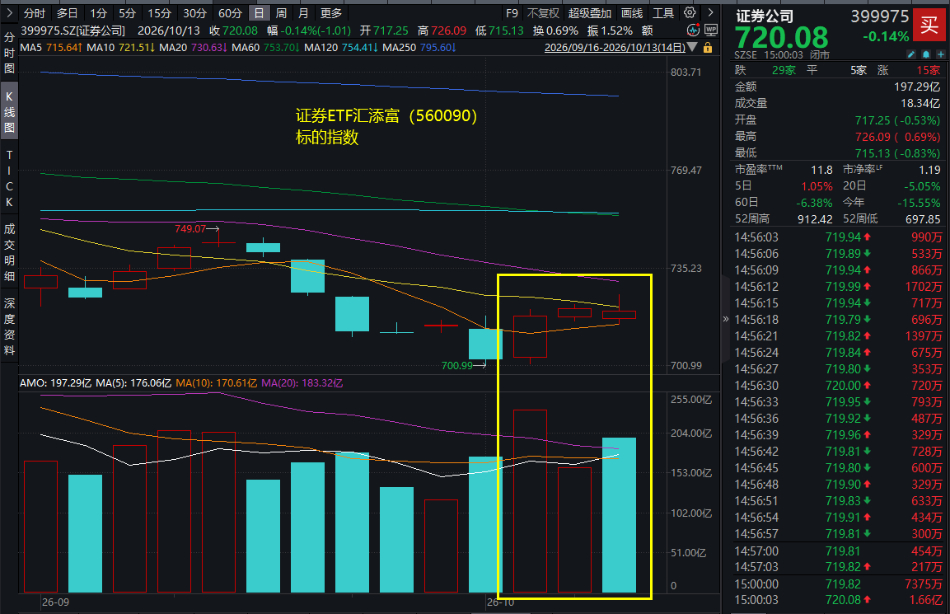Open the 分时图 side tab
950x614 pixels.
[9, 53]
